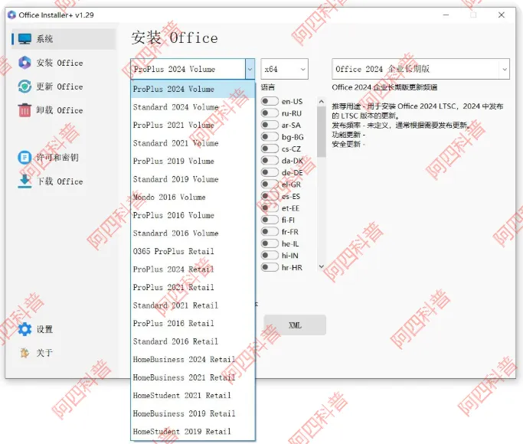Enable the ar-SA language switch
The height and width of the screenshot is (444, 523).
point(270,125)
